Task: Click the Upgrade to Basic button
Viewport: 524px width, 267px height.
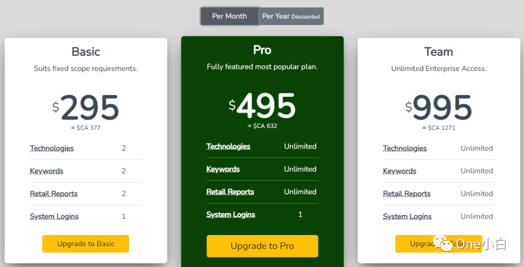Action: [86, 244]
